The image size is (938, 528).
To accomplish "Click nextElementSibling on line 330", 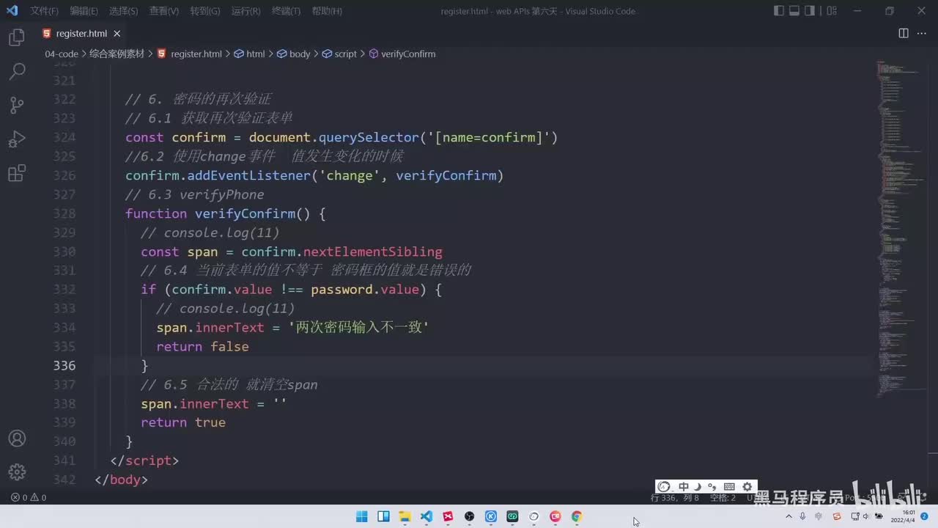I will click(373, 252).
